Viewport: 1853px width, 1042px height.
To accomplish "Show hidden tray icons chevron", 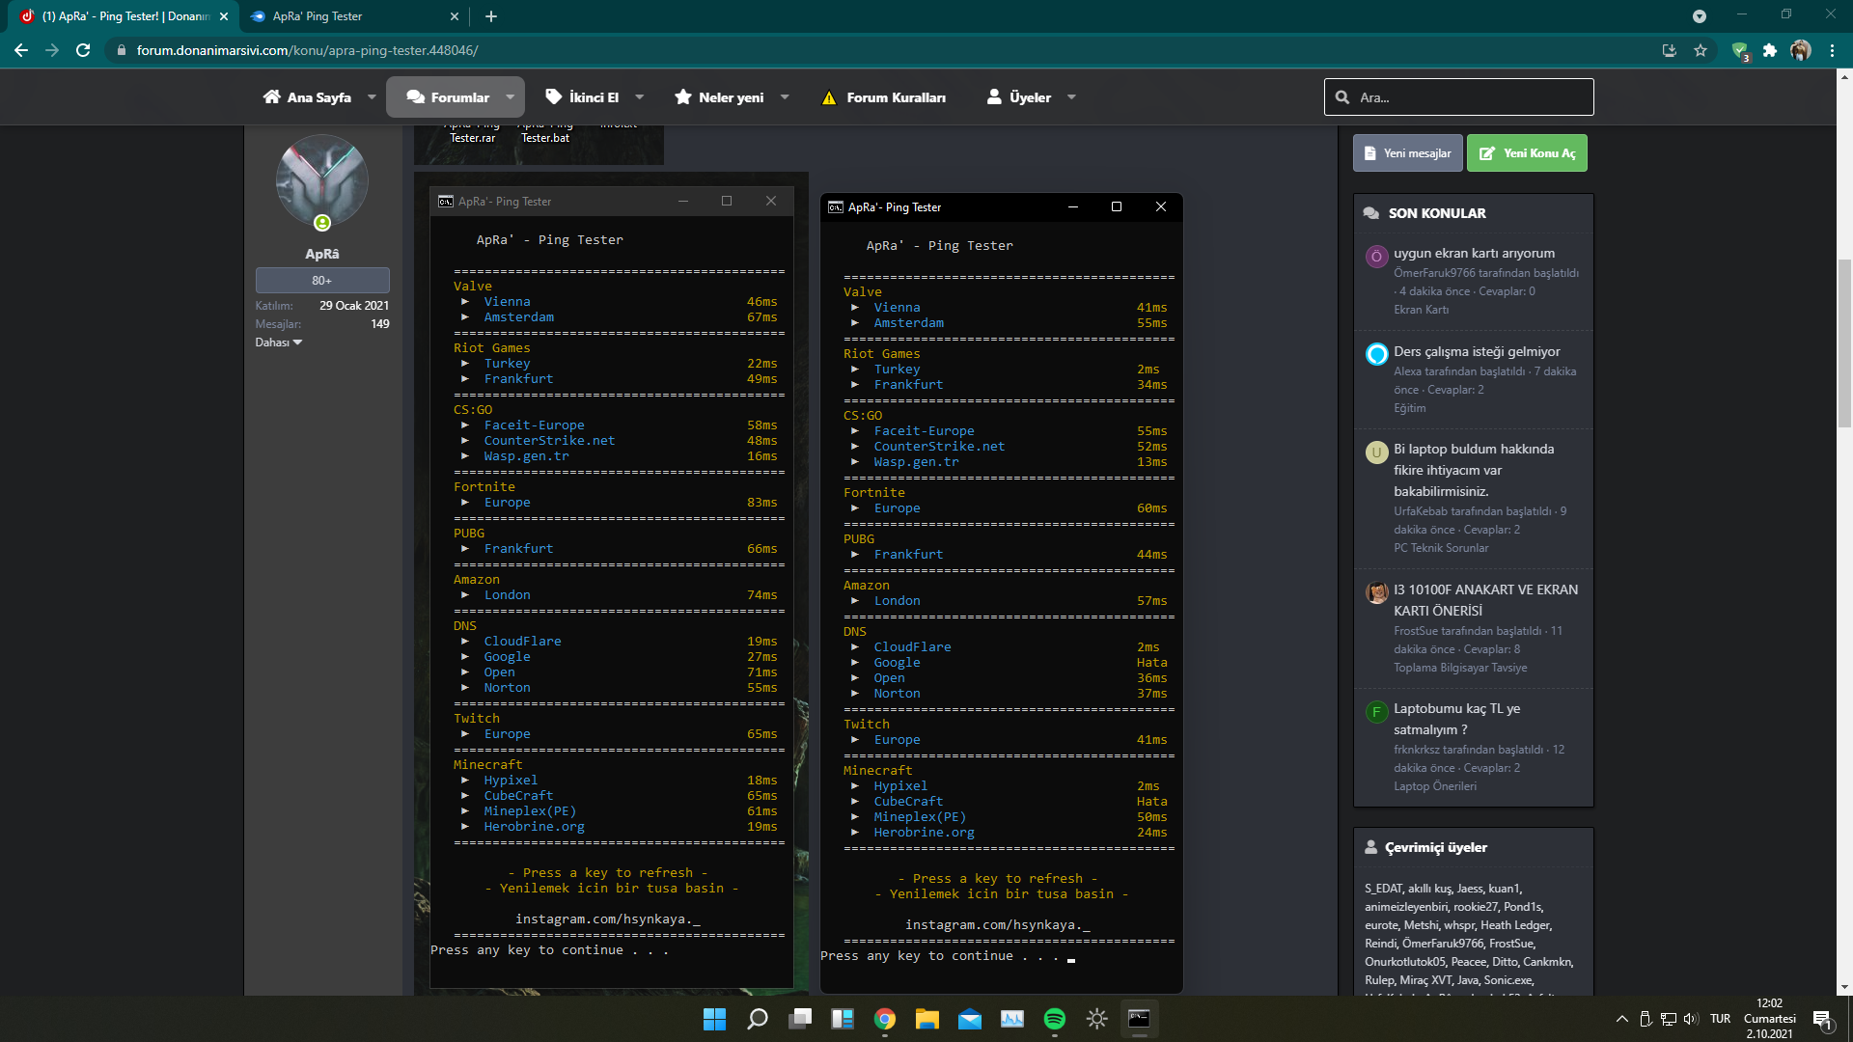I will 1622,1019.
